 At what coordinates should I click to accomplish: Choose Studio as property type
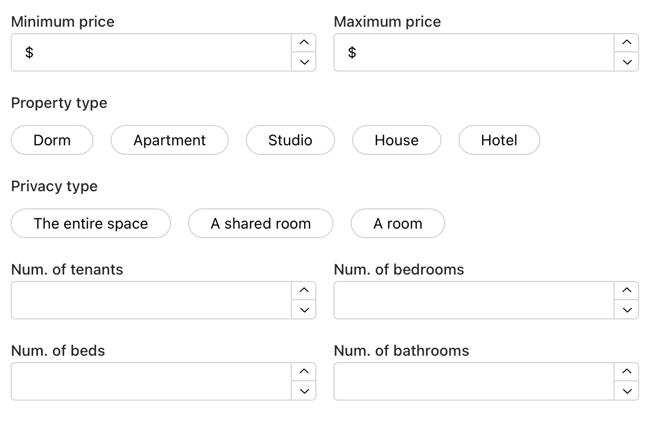[290, 140]
